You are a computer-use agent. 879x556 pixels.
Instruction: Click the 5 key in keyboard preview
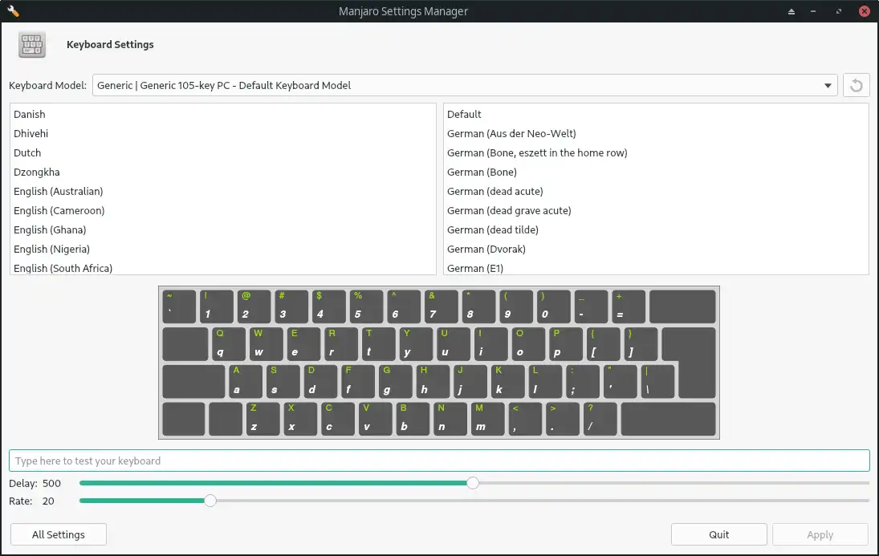(x=366, y=306)
